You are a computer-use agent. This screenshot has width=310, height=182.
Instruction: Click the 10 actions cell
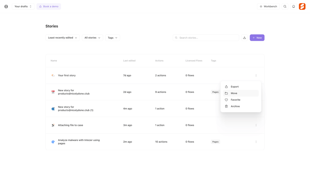point(161,142)
